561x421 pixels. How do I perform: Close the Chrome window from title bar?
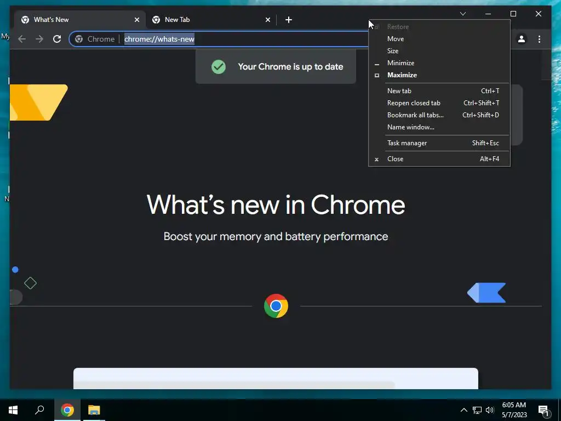coord(539,14)
